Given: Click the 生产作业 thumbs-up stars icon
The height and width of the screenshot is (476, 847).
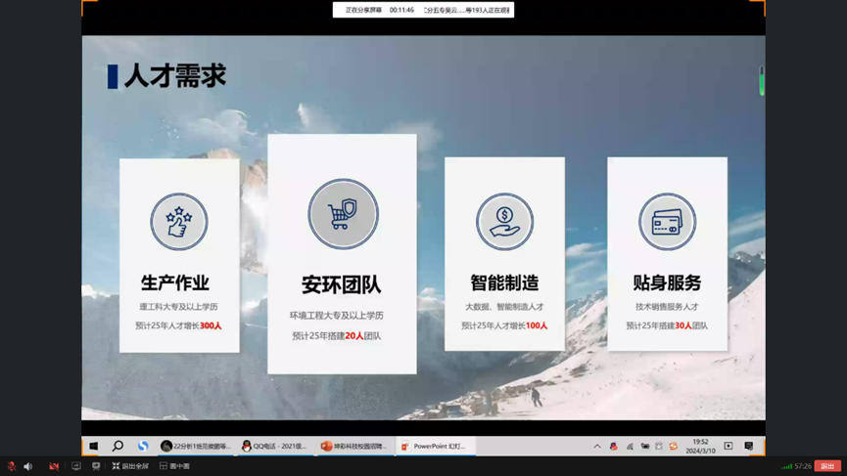Looking at the screenshot, I should [179, 222].
